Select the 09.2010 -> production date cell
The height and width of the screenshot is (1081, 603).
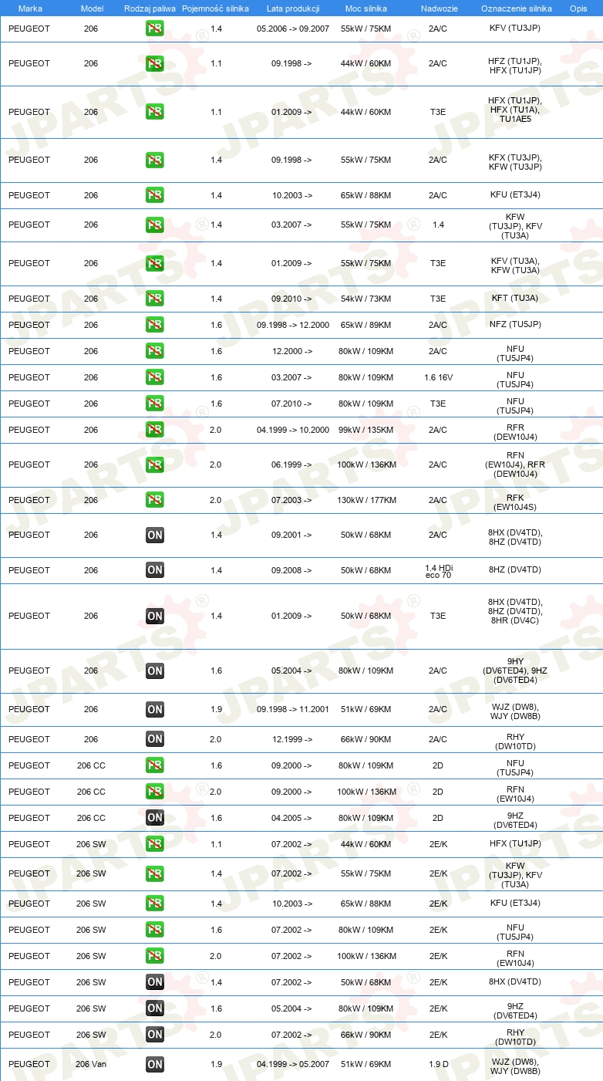click(292, 299)
